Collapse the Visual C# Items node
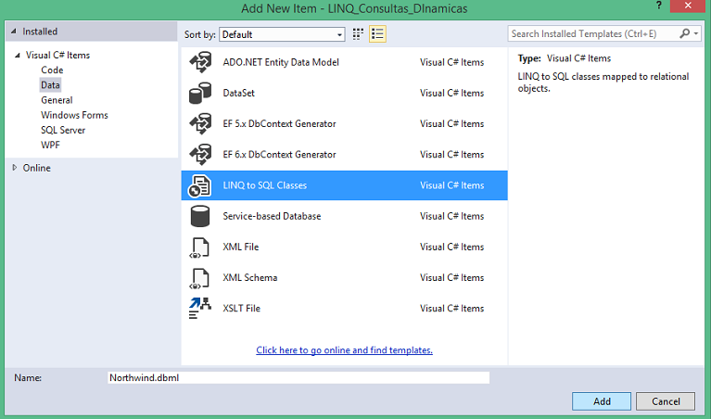Screen dimensions: 711x419 click(x=18, y=56)
